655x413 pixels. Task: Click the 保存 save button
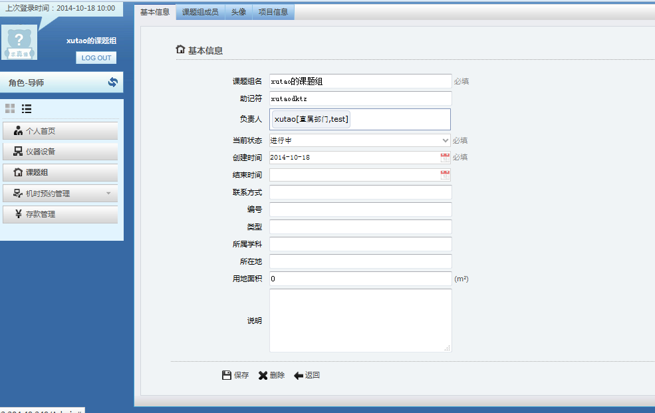(x=235, y=375)
